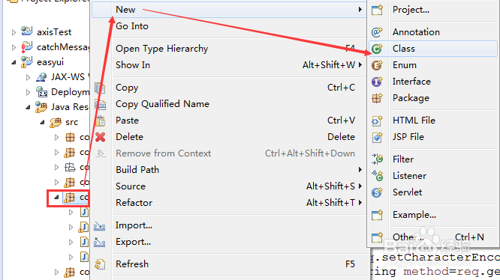Expand the axisTest project node
This screenshot has width=500, height=280.
(14, 32)
